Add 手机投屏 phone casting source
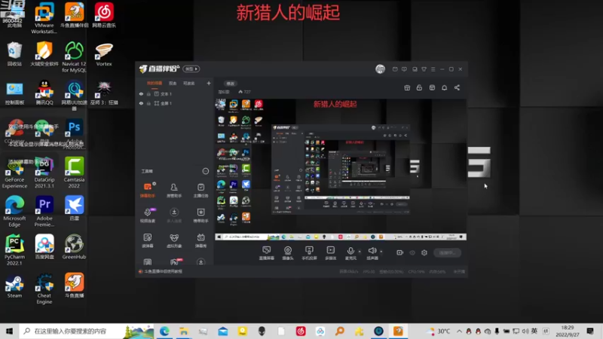 coord(309,253)
